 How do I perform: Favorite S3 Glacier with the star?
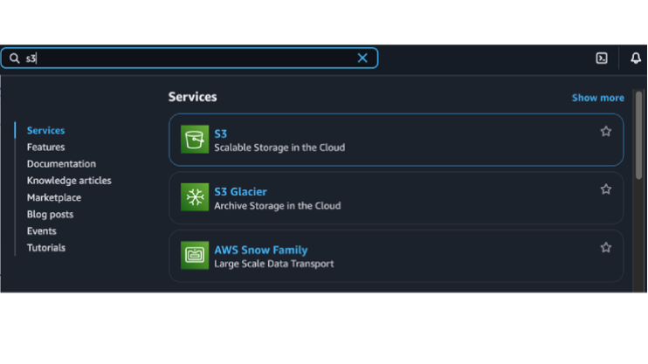pos(606,189)
